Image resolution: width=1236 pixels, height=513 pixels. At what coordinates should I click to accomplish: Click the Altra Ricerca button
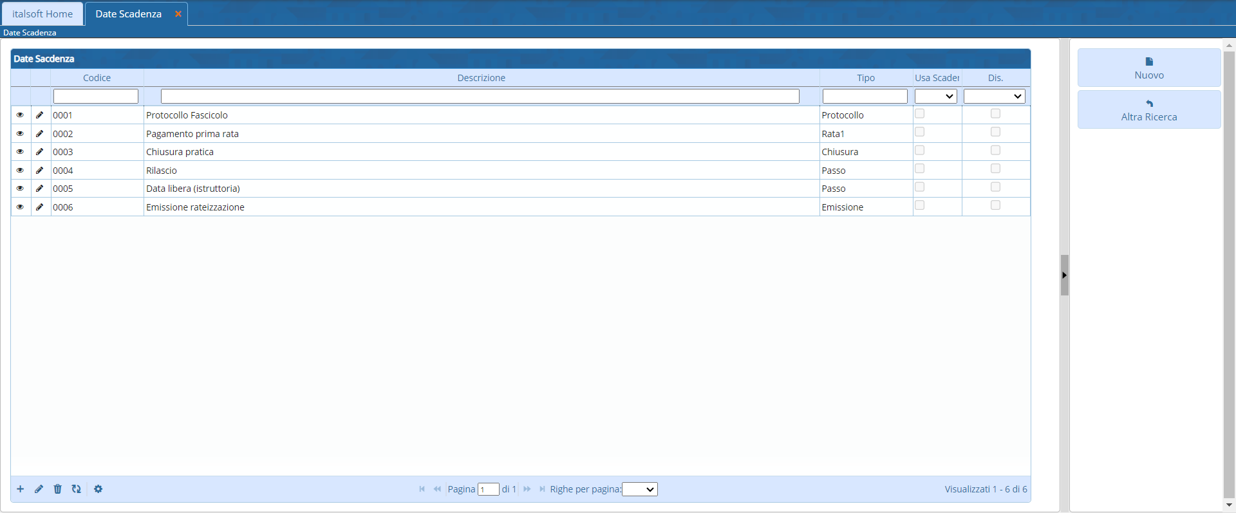pos(1148,110)
